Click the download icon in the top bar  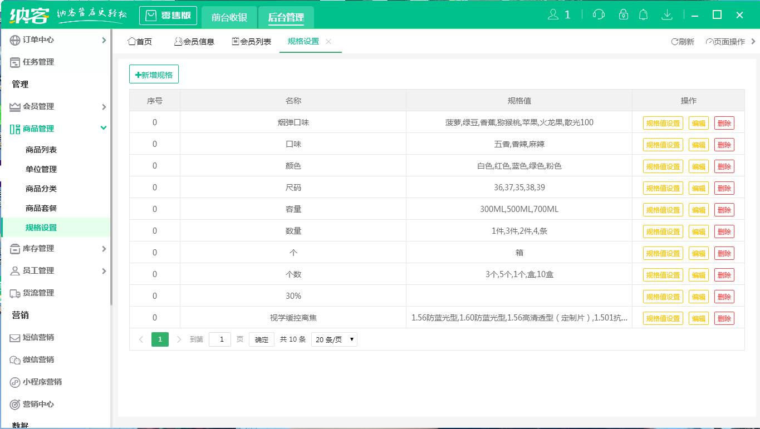coord(667,14)
